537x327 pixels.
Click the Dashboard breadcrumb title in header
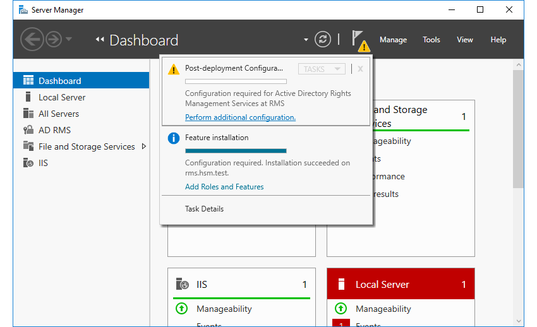pos(144,40)
